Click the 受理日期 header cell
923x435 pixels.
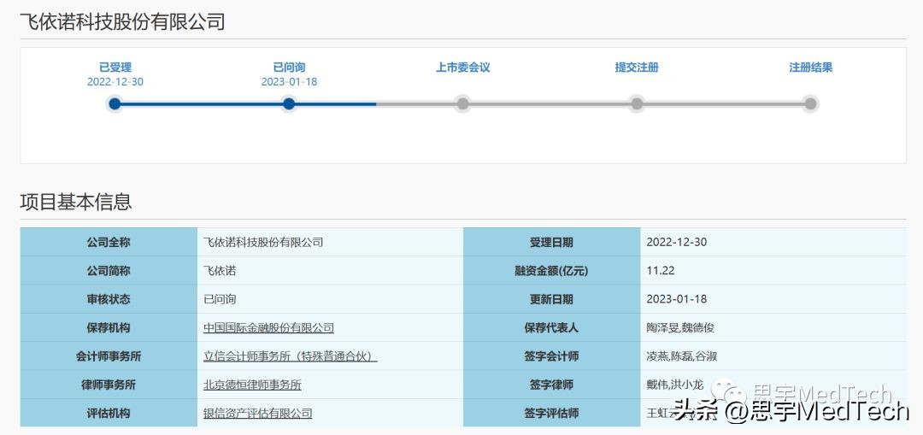pos(551,242)
